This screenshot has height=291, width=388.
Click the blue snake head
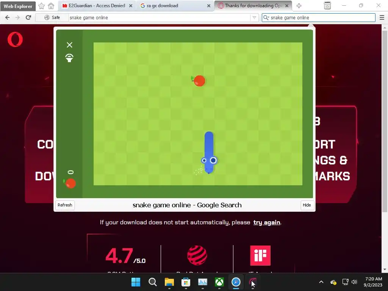click(x=209, y=164)
